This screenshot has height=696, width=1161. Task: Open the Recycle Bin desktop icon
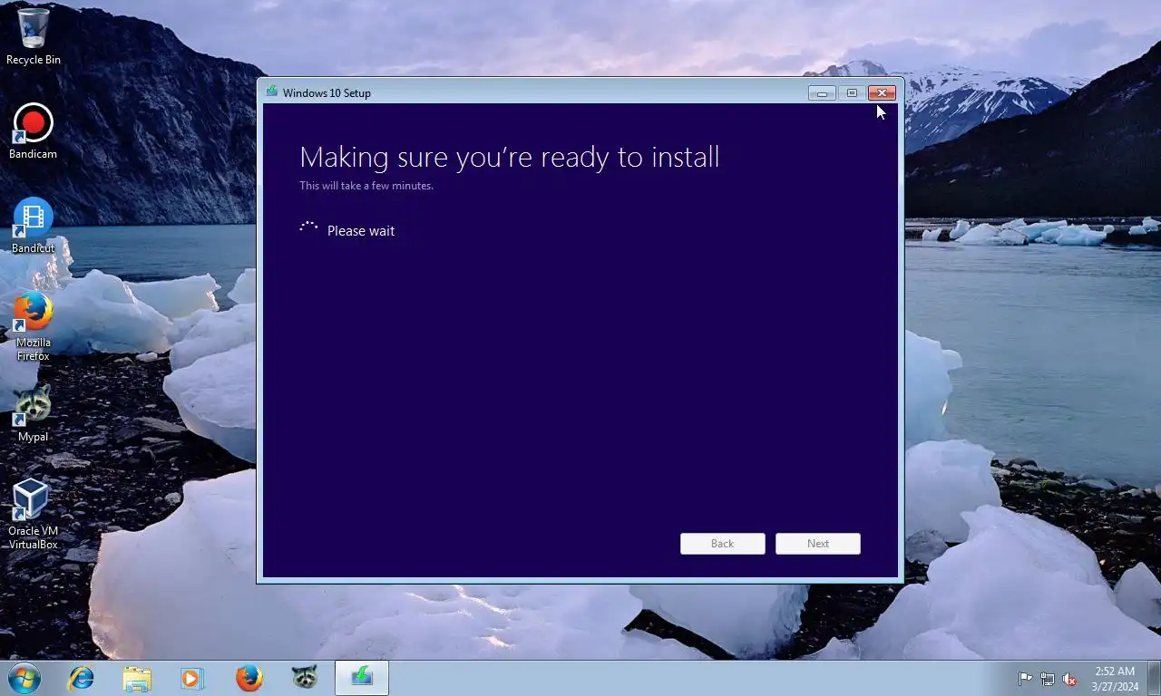pyautogui.click(x=34, y=36)
